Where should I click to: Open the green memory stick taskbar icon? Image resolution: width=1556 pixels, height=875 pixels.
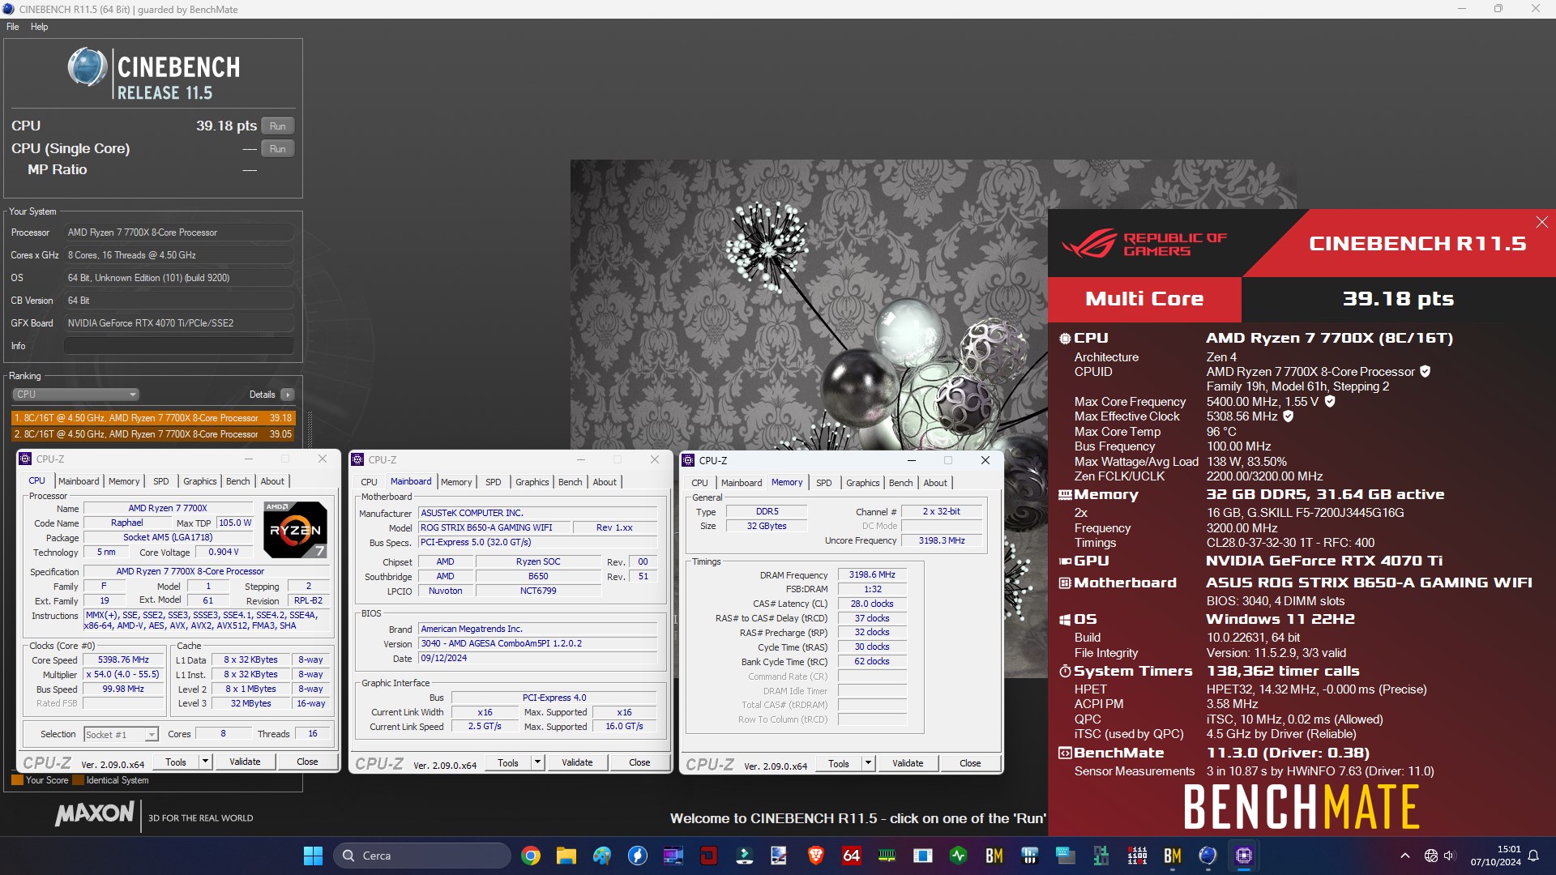coord(887,856)
